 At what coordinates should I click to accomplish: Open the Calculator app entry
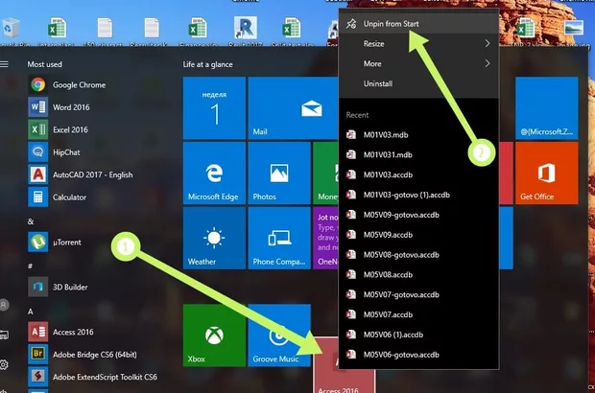click(x=59, y=197)
